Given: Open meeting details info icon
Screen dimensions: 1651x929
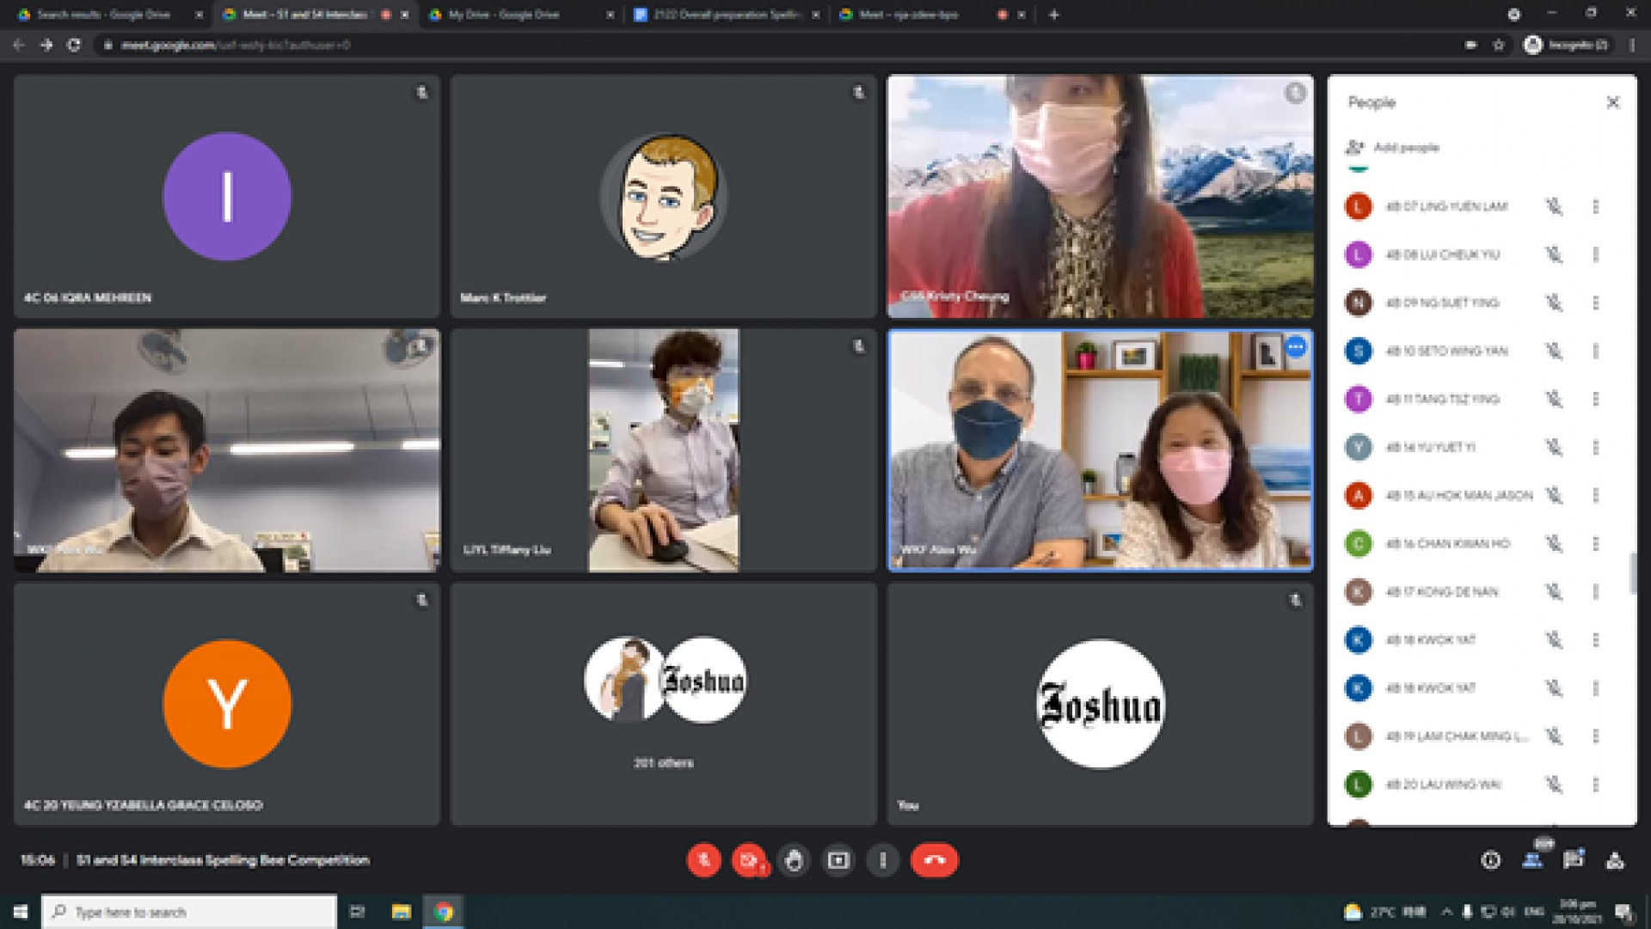Looking at the screenshot, I should click(x=1491, y=860).
